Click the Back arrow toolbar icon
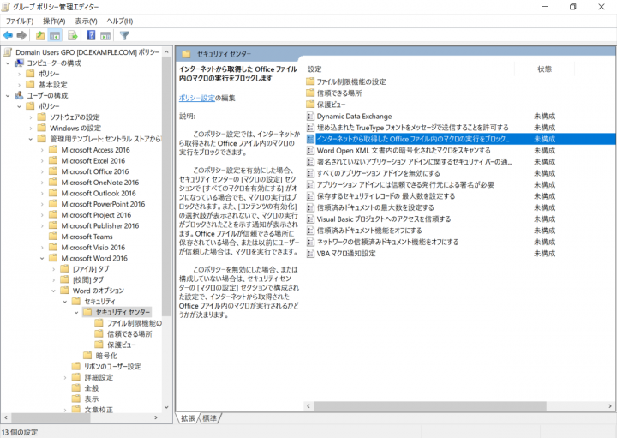 tap(8, 35)
